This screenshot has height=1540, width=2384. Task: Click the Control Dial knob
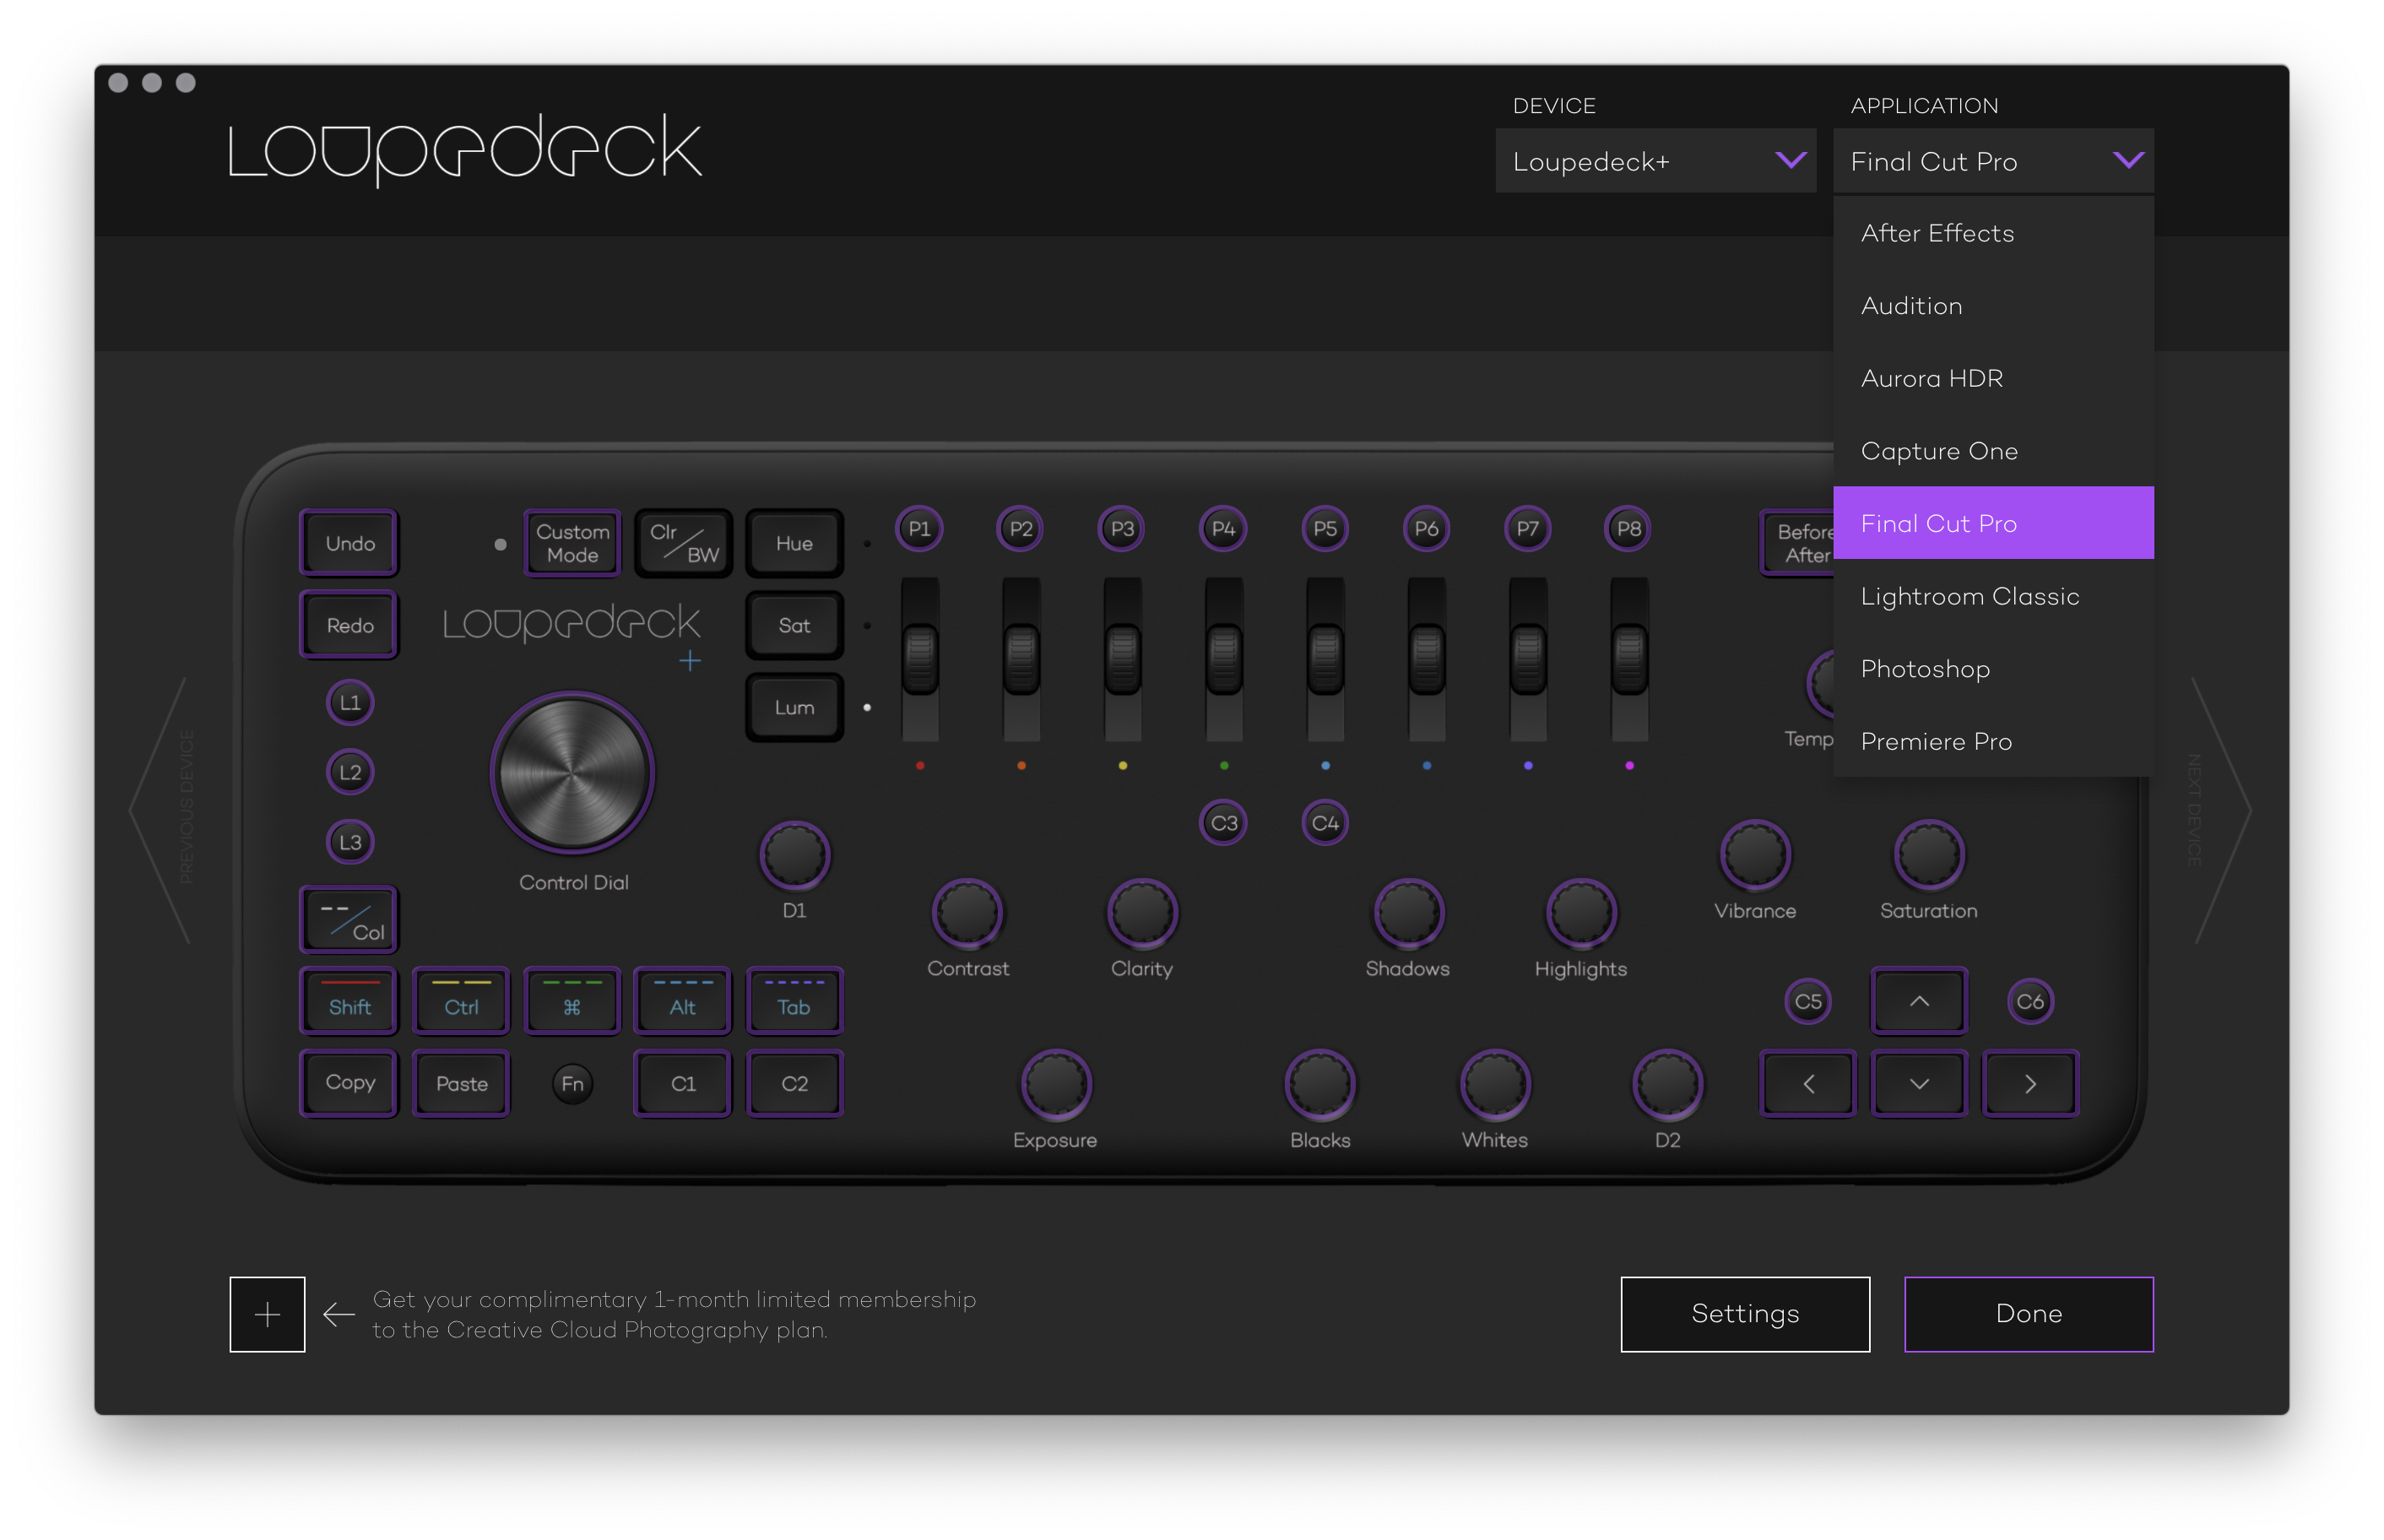click(x=572, y=772)
